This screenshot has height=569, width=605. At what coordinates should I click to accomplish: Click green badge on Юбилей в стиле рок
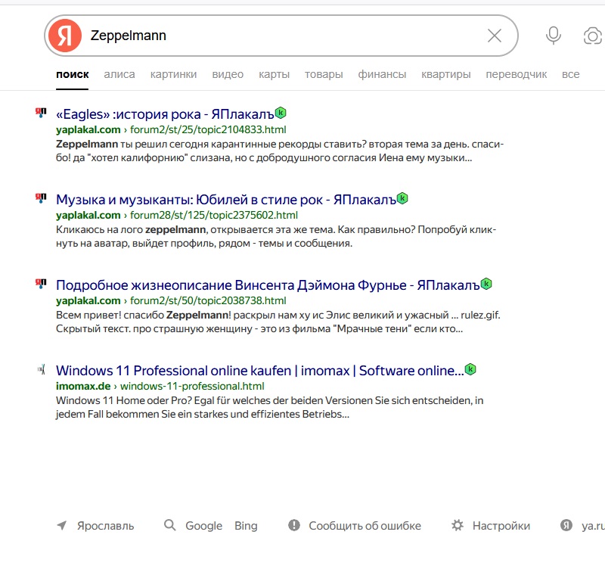(402, 198)
